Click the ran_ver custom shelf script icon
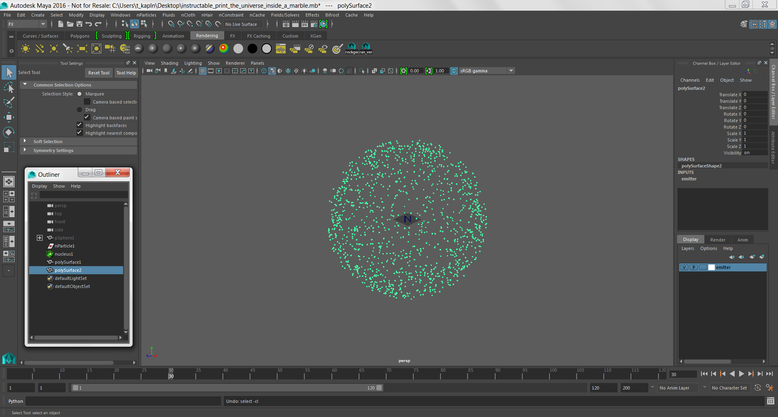Viewport: 778px width, 417px height. [366, 49]
